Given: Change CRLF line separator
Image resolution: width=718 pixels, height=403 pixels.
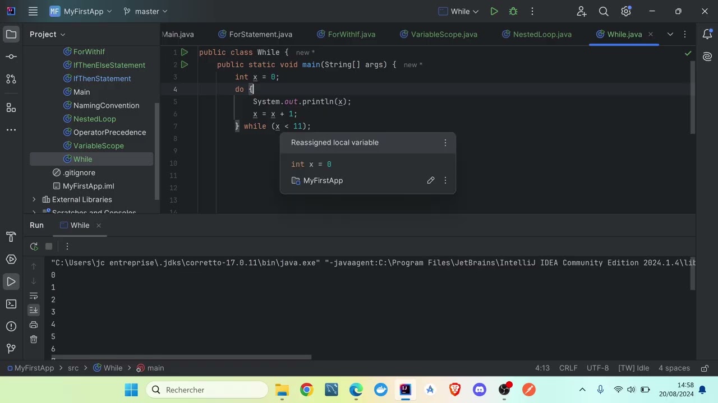Looking at the screenshot, I should tap(568, 368).
